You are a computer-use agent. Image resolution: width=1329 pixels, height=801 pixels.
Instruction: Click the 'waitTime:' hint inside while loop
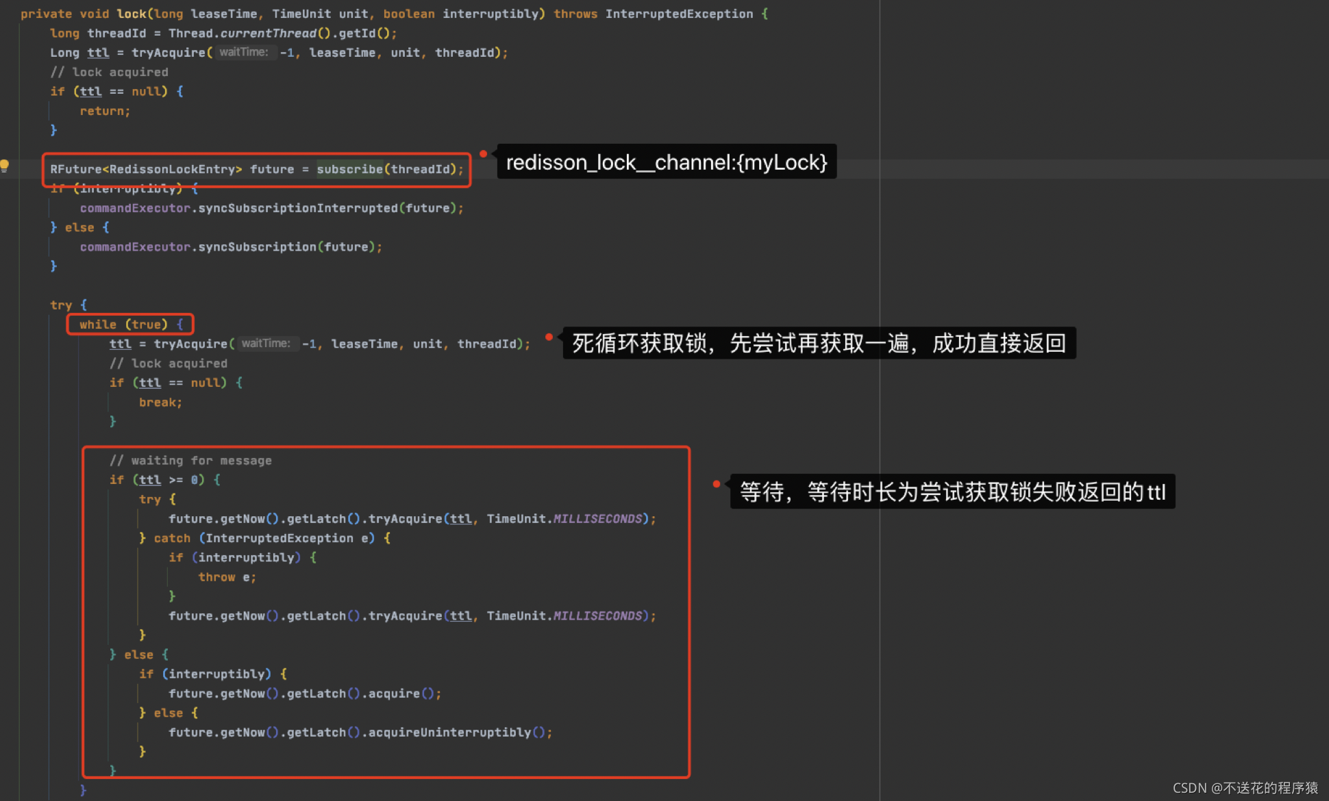coord(266,344)
